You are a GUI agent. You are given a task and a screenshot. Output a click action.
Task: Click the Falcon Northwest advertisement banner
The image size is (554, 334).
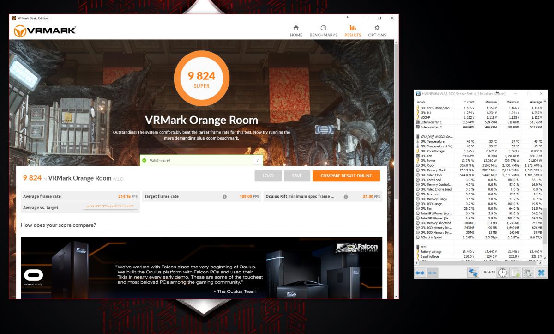(201, 267)
